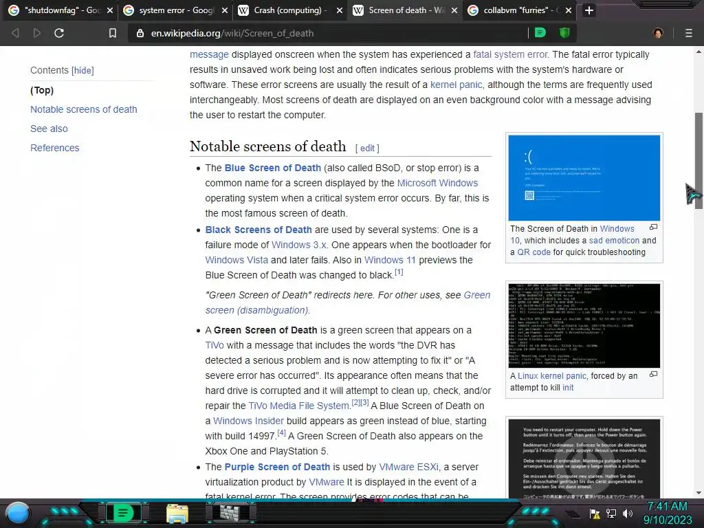Close the "system error" Google tab

(225, 10)
